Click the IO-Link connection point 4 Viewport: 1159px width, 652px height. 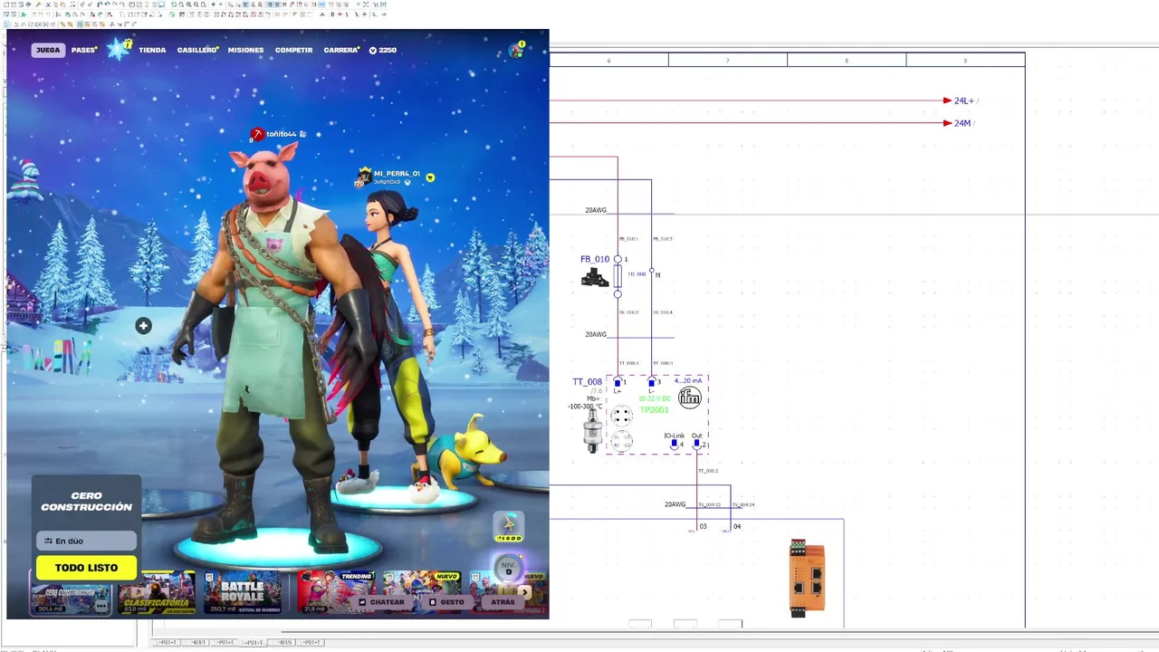pos(675,445)
